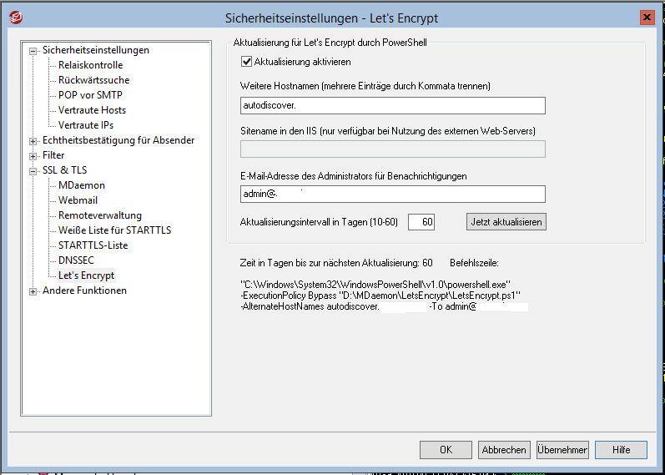Collapse the SSL & TLS tree node
The height and width of the screenshot is (475, 665).
point(33,170)
